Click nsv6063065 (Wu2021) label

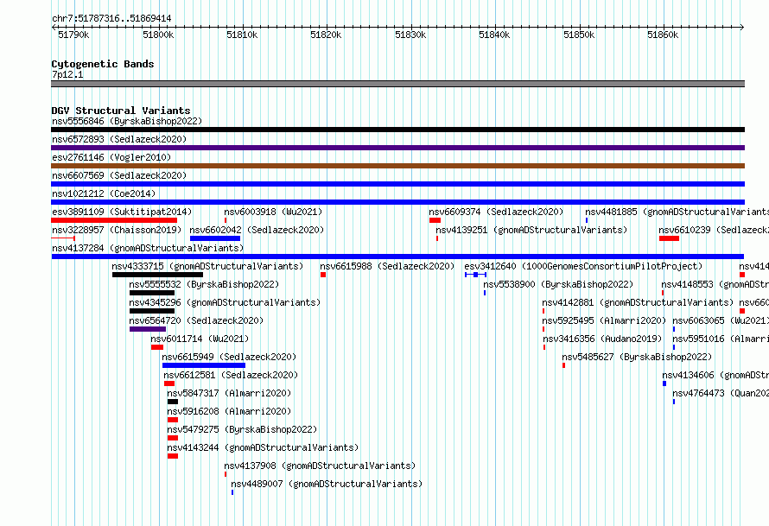[721, 320]
